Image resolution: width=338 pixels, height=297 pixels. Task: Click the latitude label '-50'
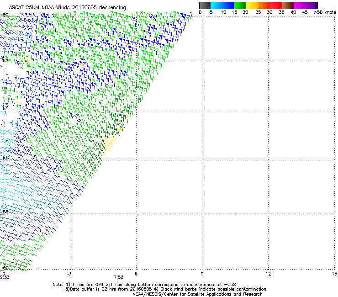tap(4, 15)
